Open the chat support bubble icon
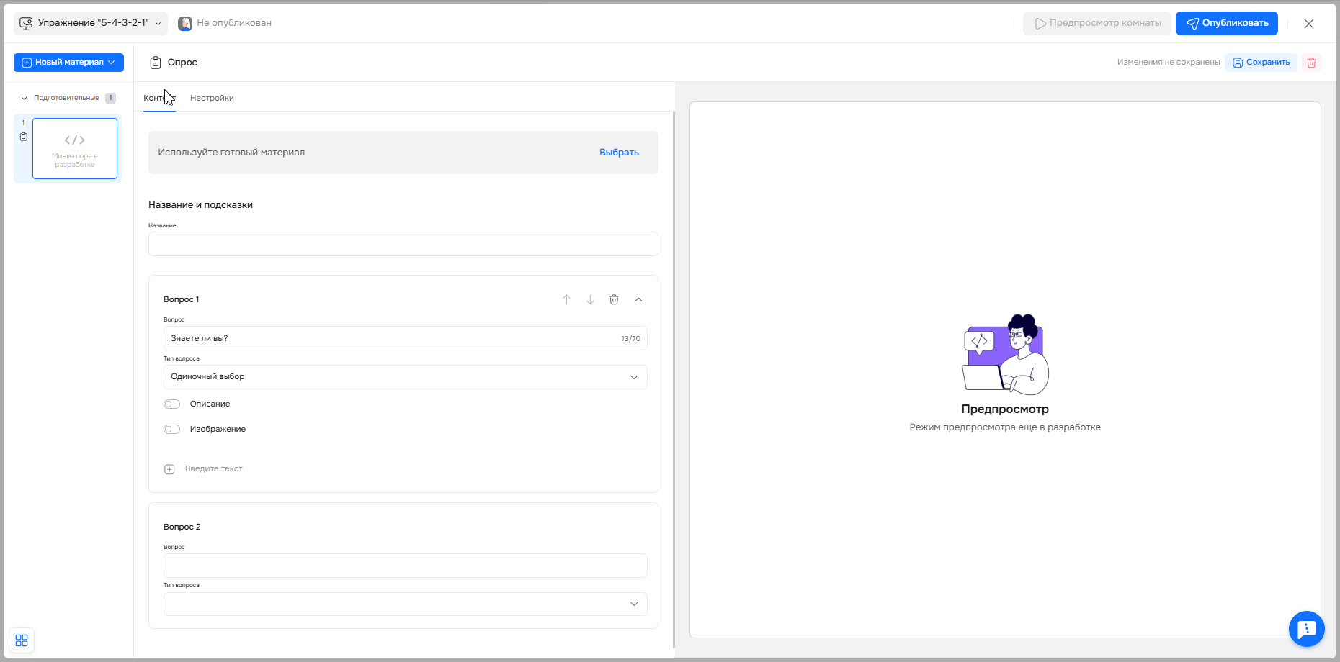 tap(1306, 629)
